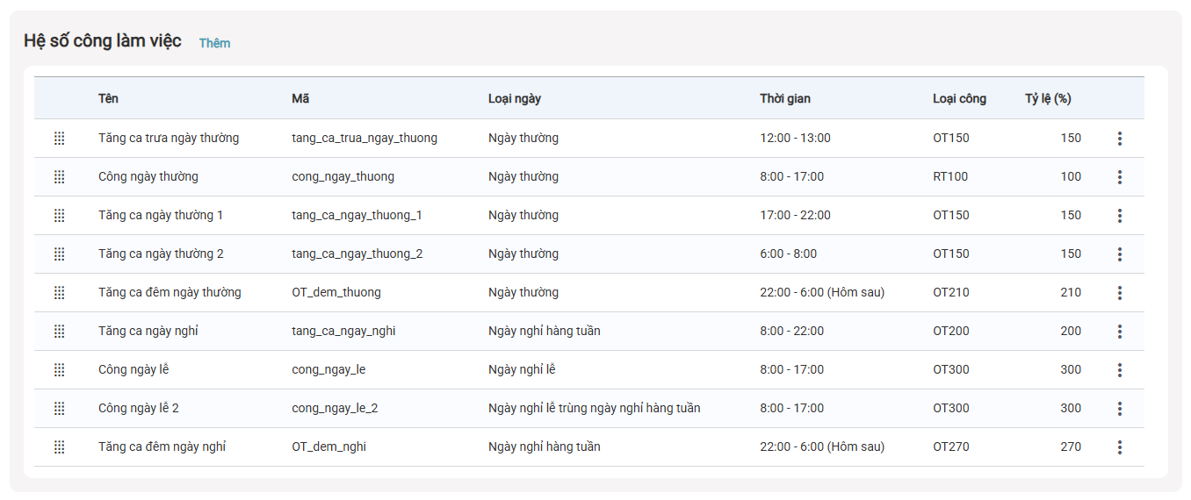The height and width of the screenshot is (500, 1191).
Task: Click drag handle for Công ngày lễ 2
Action: click(x=60, y=408)
